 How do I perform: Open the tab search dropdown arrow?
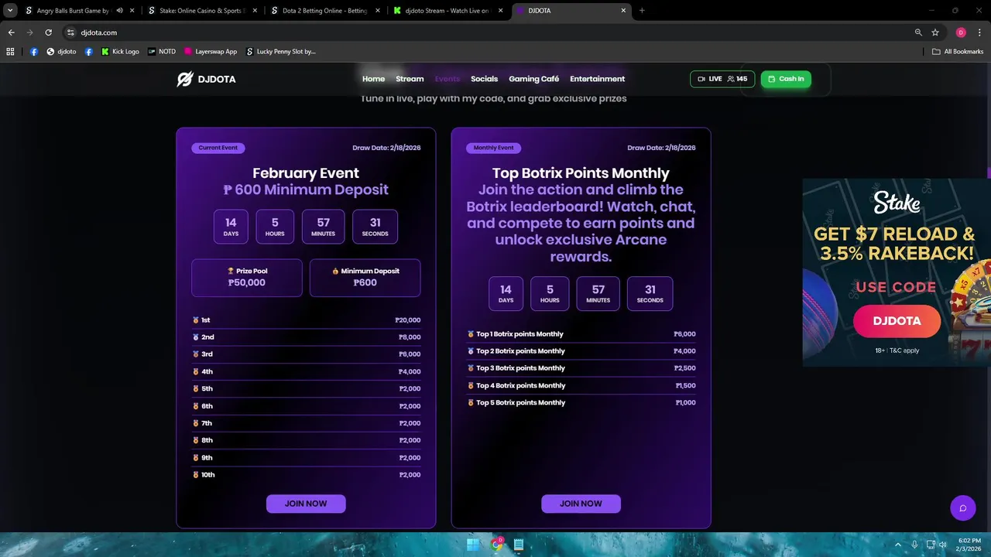click(10, 11)
